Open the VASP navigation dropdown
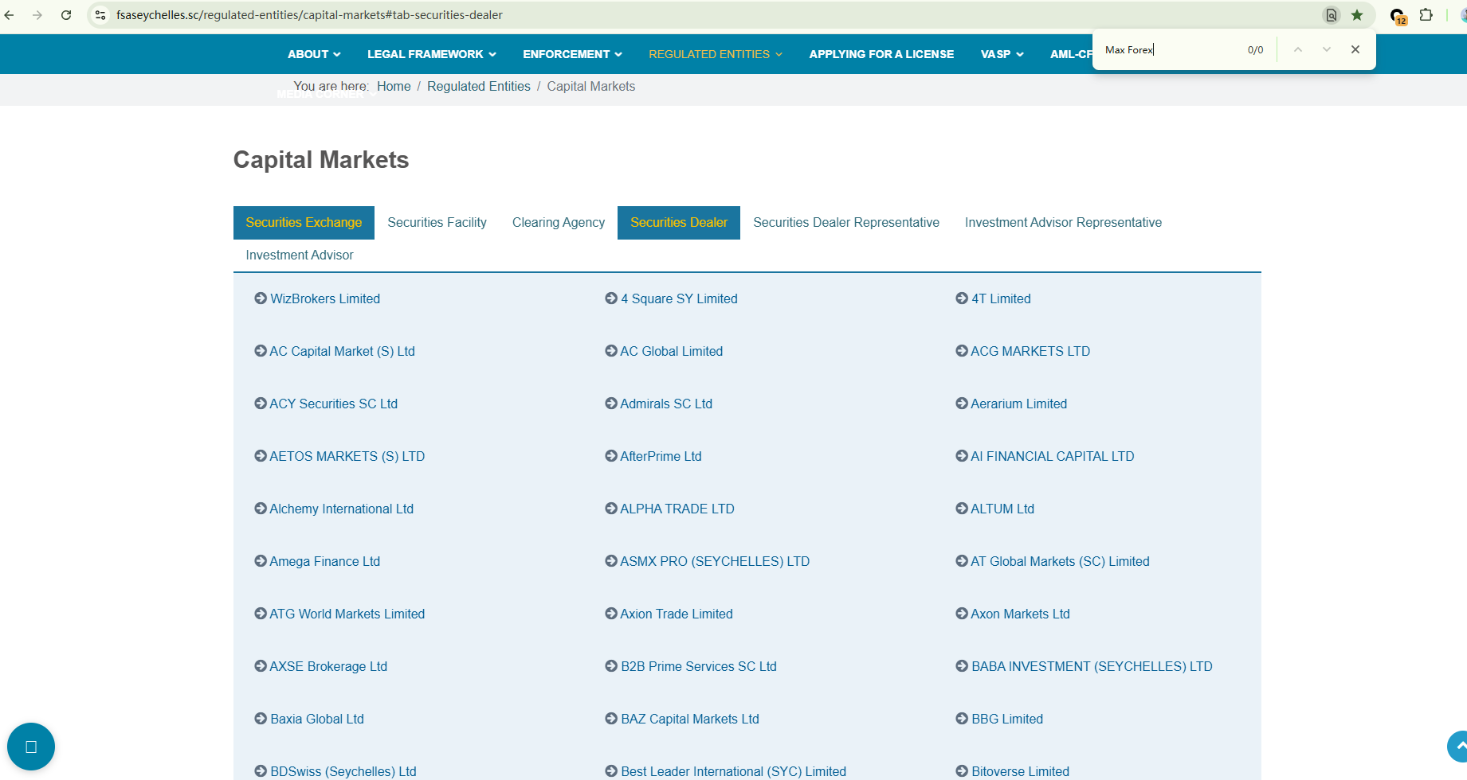Screen dimensions: 1467x780 tap(1002, 54)
